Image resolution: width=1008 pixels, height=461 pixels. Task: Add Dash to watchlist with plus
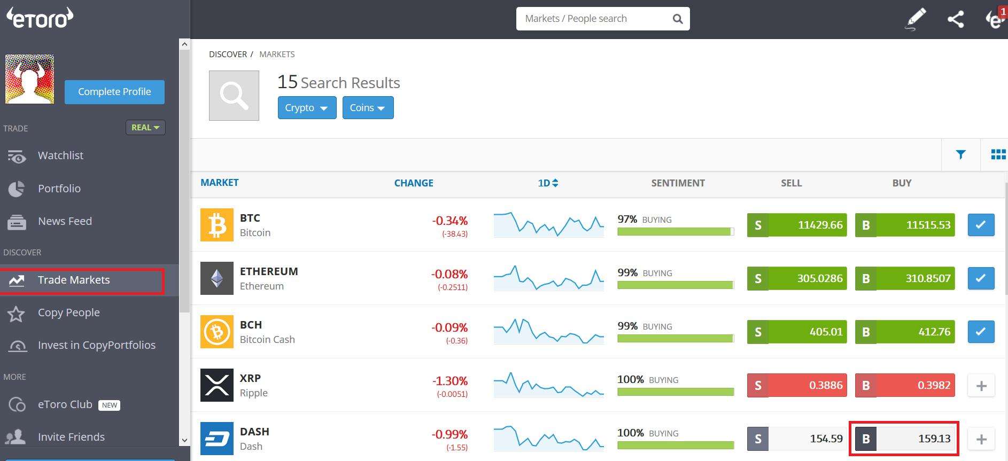(x=981, y=439)
